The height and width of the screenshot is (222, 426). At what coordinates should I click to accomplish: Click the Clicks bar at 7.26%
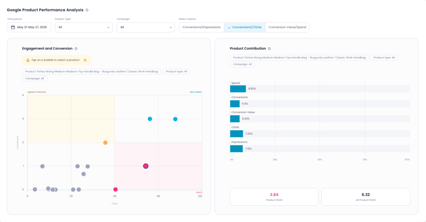[237, 134]
